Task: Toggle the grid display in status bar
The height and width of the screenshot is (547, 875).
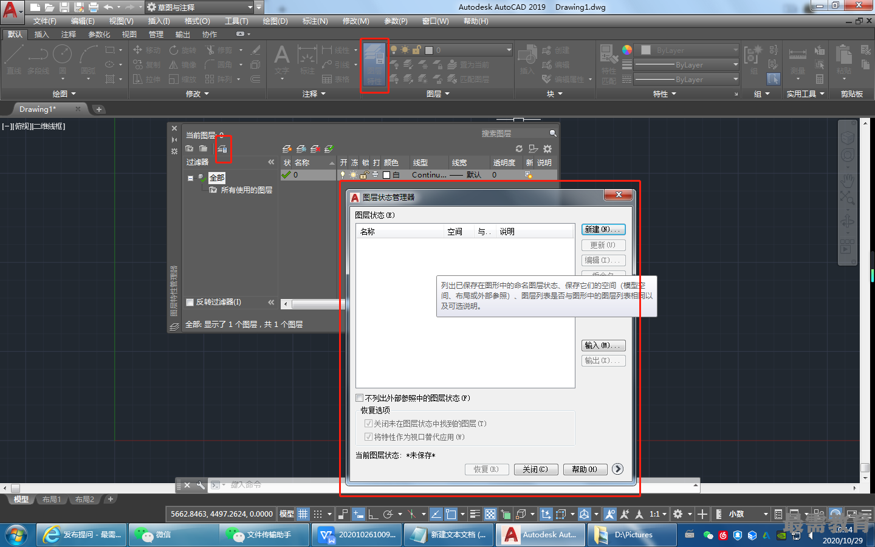Action: [303, 514]
